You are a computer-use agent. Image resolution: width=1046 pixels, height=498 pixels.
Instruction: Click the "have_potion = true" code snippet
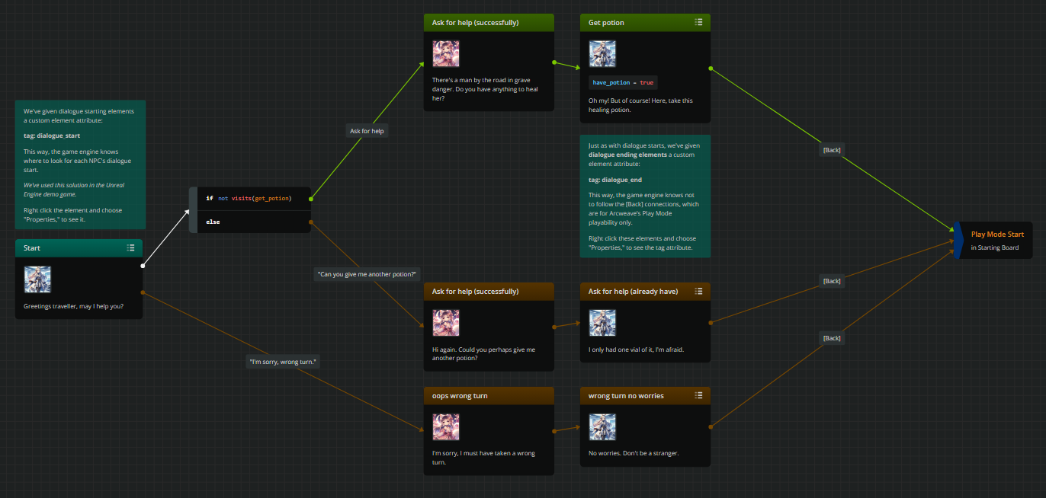[623, 82]
